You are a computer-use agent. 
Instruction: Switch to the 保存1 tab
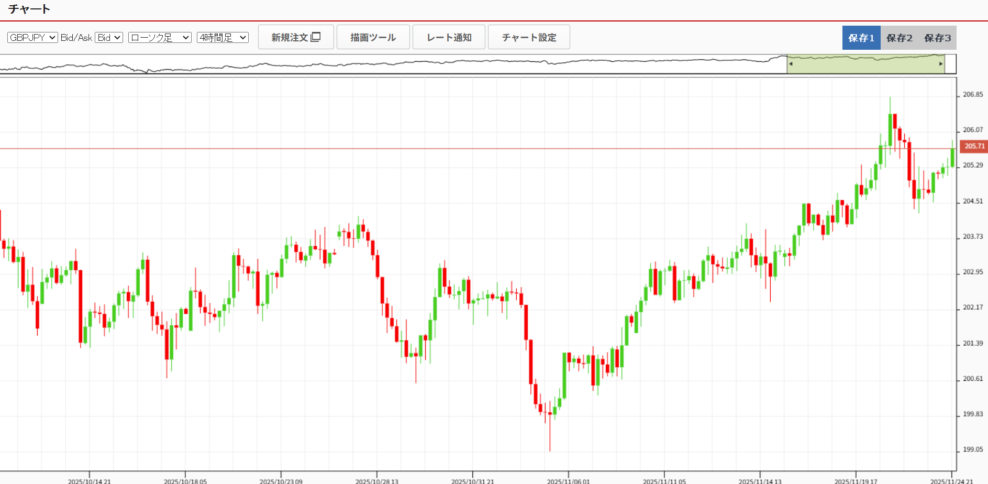coord(861,38)
